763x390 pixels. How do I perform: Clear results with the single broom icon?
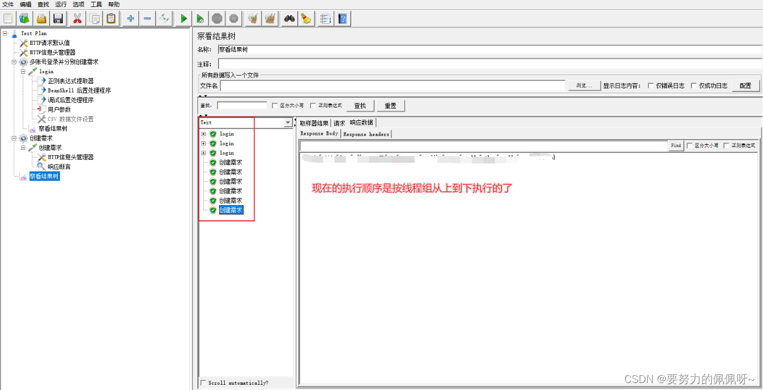(x=252, y=19)
